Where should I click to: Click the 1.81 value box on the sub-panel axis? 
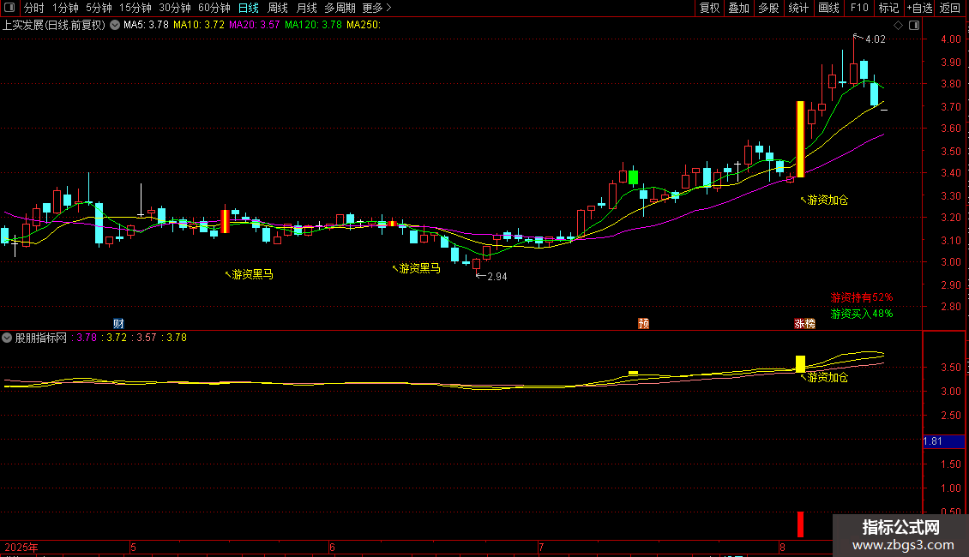[x=943, y=441]
